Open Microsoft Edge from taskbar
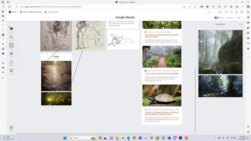251x141 pixels. (x=129, y=138)
